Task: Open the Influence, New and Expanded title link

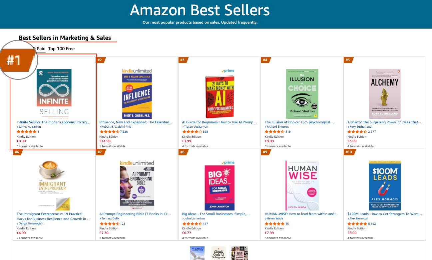Action: click(136, 122)
